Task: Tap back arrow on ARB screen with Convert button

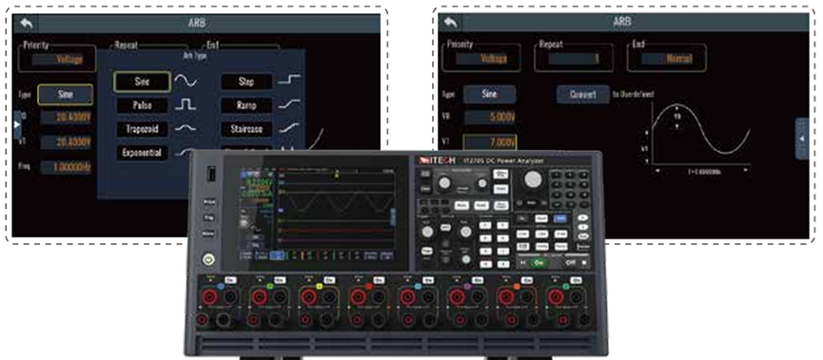Action: (451, 23)
